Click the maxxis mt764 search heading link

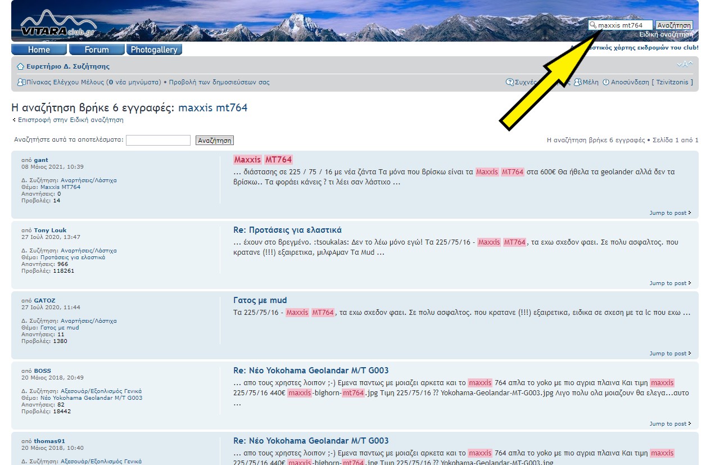[213, 107]
